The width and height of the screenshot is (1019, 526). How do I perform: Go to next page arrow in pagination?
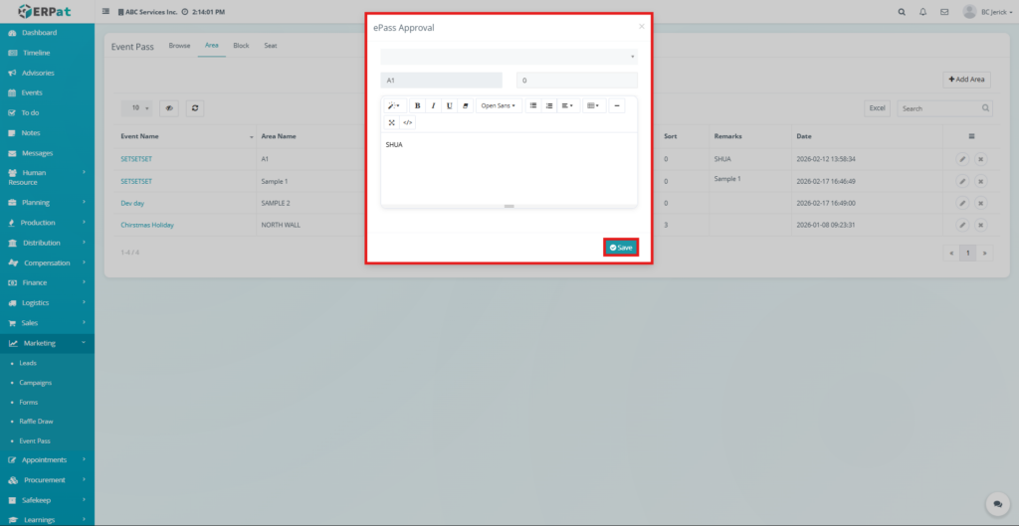984,254
